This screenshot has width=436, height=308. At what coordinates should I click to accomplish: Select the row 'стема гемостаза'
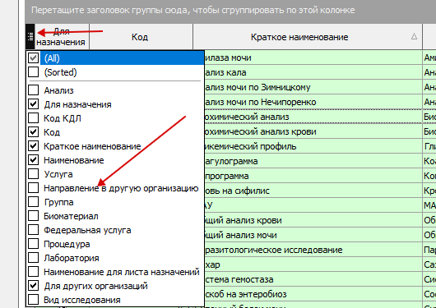click(x=313, y=279)
